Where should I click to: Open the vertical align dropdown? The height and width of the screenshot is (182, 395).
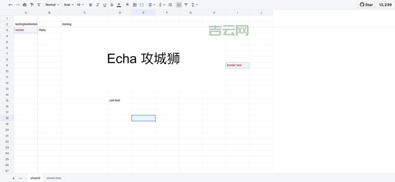[162, 5]
